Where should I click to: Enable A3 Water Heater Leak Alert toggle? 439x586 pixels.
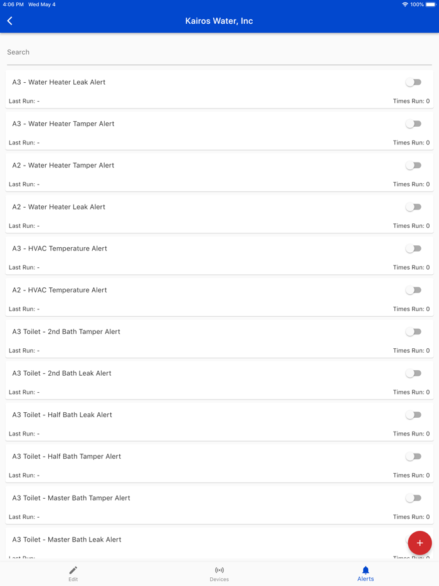(x=413, y=82)
